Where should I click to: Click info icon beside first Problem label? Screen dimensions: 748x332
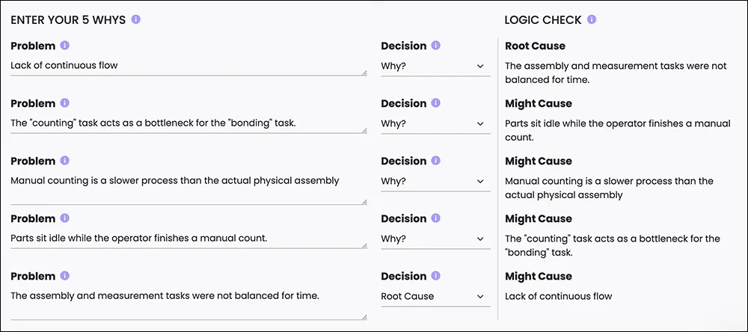(65, 46)
